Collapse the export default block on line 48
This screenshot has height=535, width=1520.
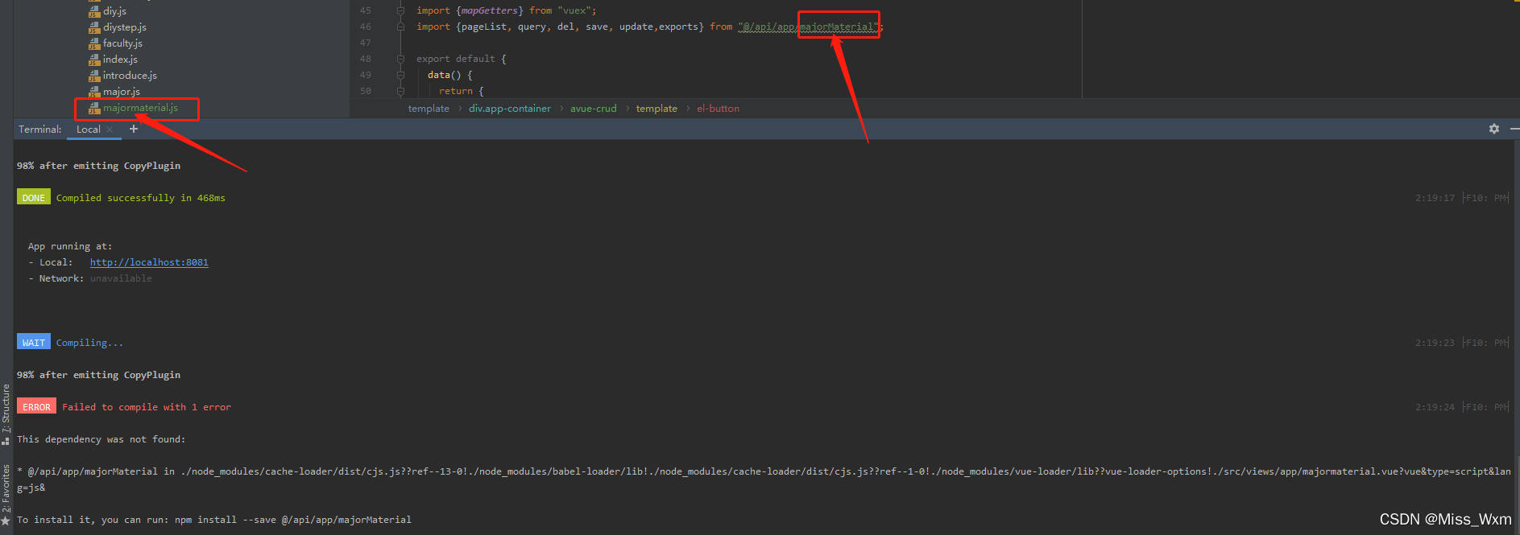pyautogui.click(x=400, y=59)
